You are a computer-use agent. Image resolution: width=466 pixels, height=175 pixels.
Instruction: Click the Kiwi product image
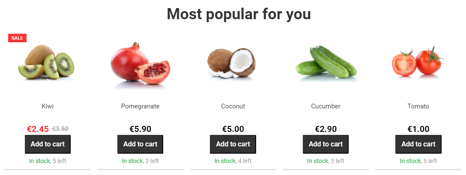(46, 64)
